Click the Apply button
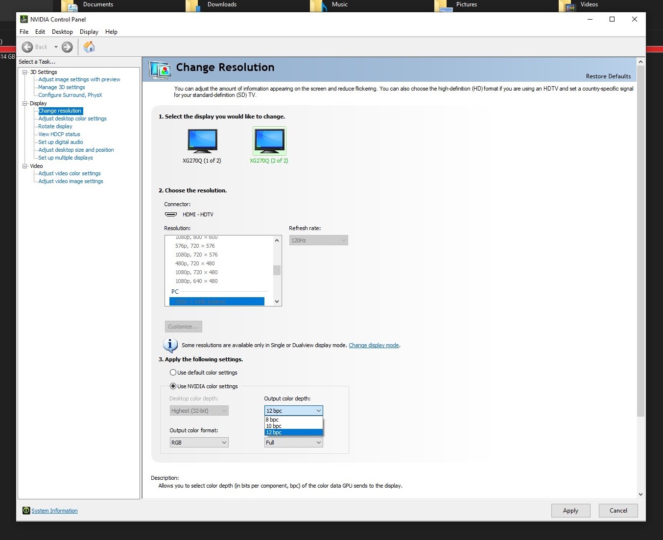This screenshot has height=540, width=663. click(x=570, y=511)
